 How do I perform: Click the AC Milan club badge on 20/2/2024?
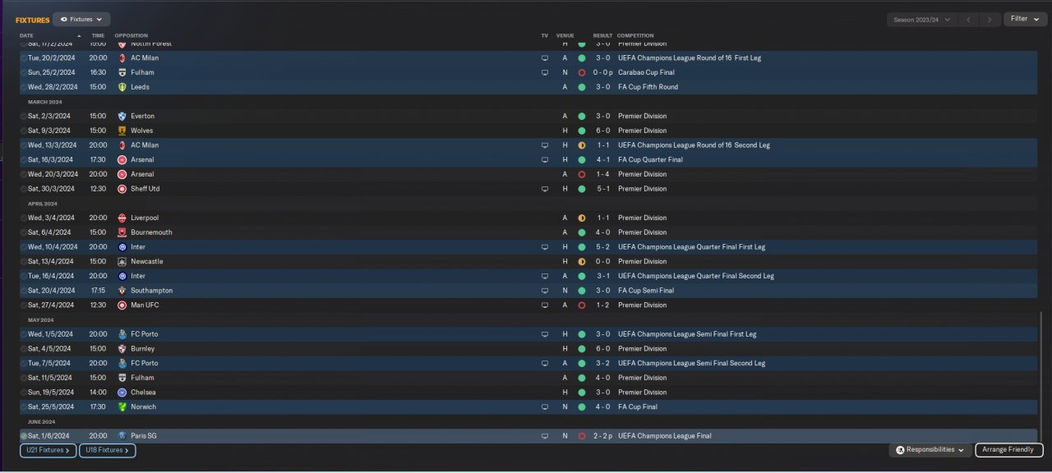tap(122, 58)
